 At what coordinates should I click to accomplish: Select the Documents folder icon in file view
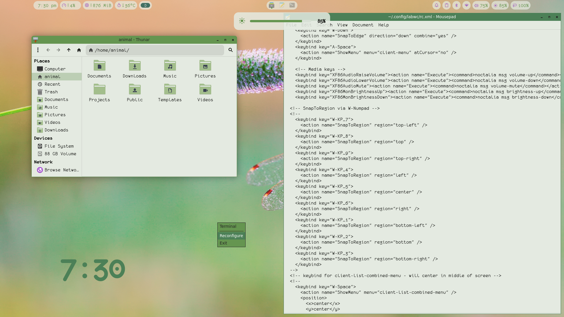click(x=99, y=66)
